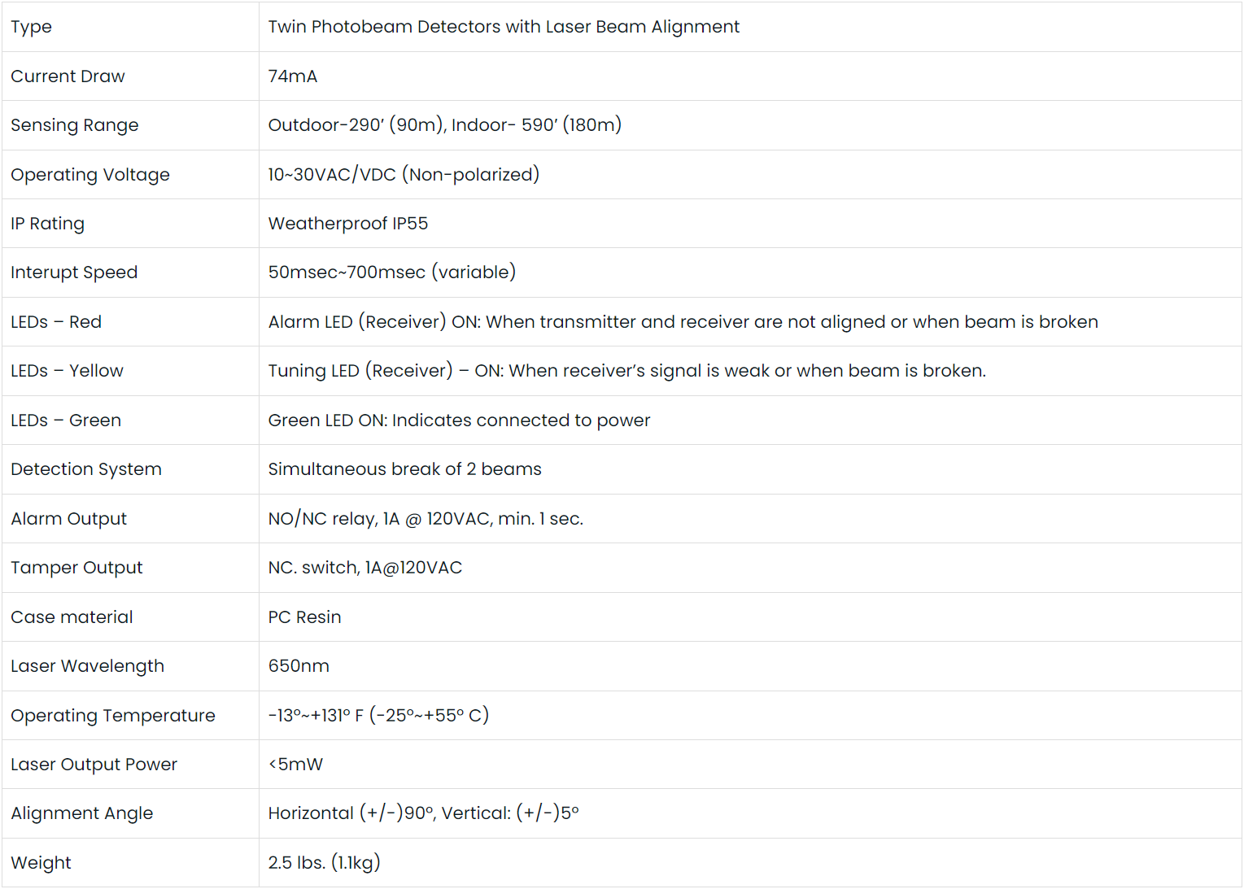Click the "PC Resin" case material value
The image size is (1244, 889).
pos(304,617)
